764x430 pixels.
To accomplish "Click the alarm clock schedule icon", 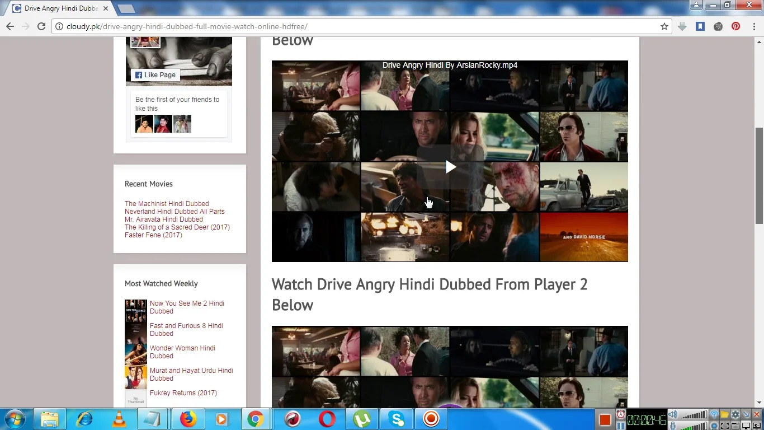I will click(621, 414).
